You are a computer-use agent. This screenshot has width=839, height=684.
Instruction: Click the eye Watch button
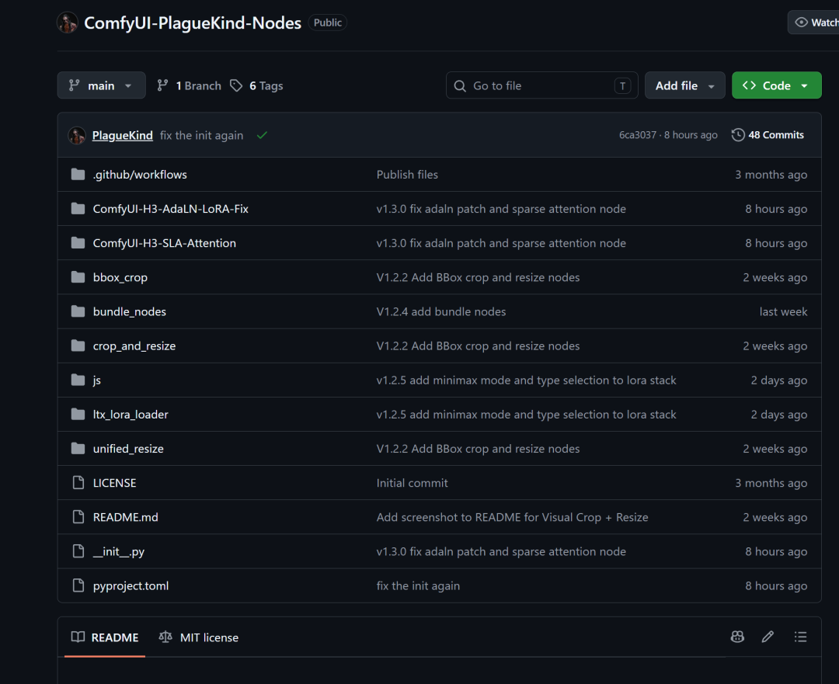click(813, 23)
